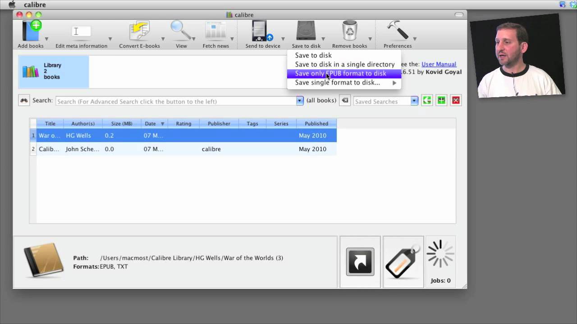Image resolution: width=577 pixels, height=324 pixels.
Task: Click the Add books icon
Action: click(x=31, y=31)
